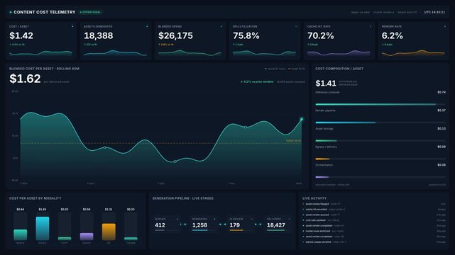Screen dimensions: 455x255
Task: Click the Cache Hit Rate card dot icon
Action: [x=371, y=26]
